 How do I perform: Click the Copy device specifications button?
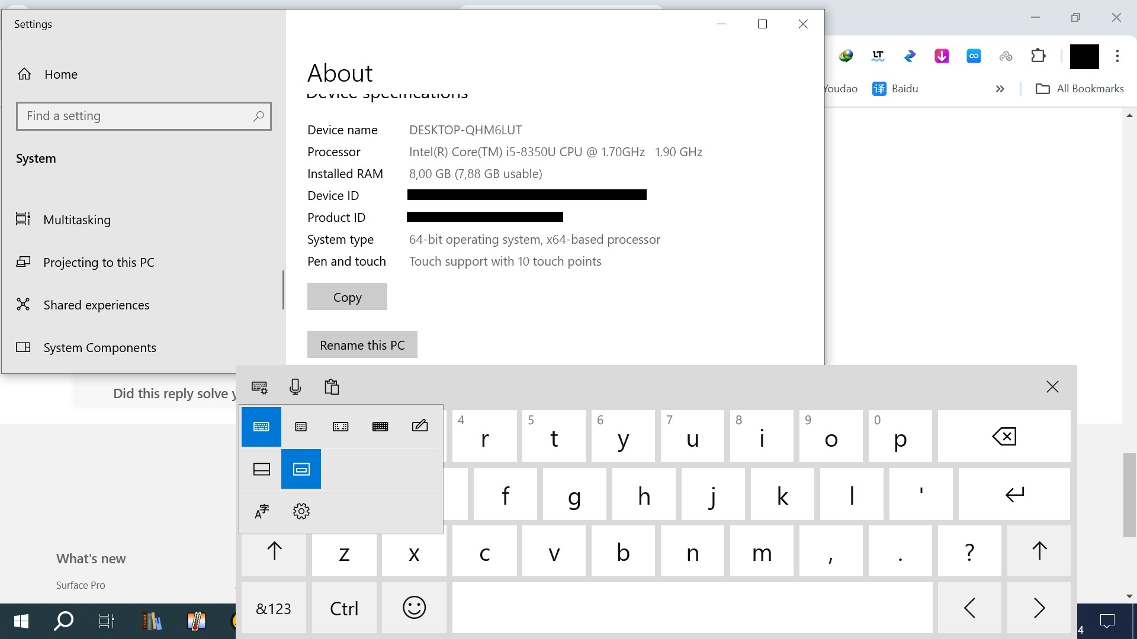(347, 296)
